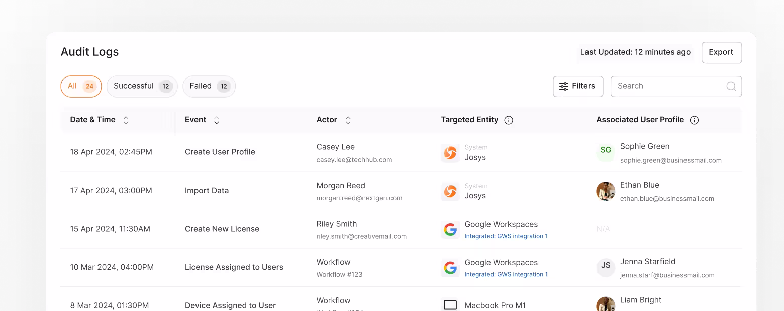Image resolution: width=784 pixels, height=311 pixels.
Task: Click email jenna.starf@businessmail.com
Action: [667, 275]
